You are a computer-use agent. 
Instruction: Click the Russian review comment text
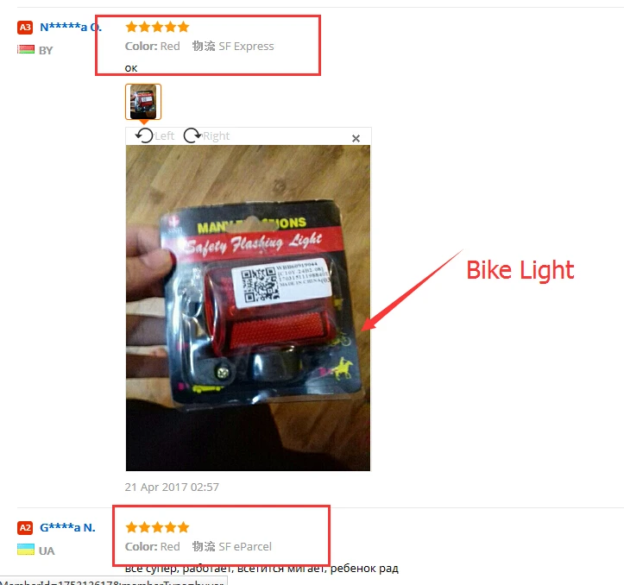pos(262,569)
